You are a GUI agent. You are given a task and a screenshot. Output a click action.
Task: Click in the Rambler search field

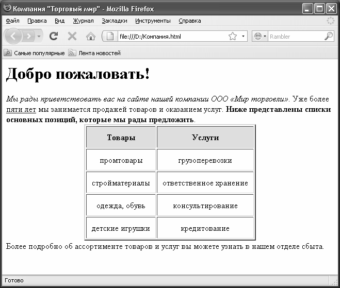pyautogui.click(x=295, y=36)
